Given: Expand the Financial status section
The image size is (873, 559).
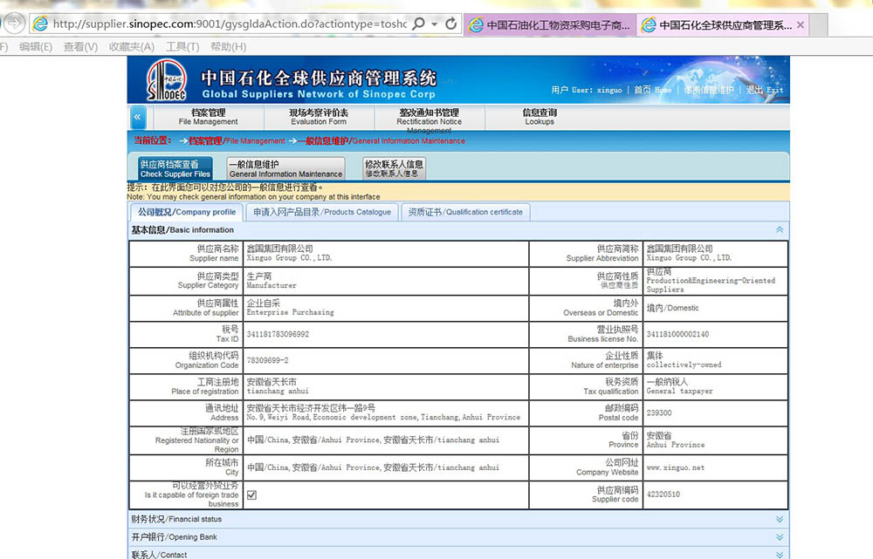Looking at the screenshot, I should [x=780, y=519].
